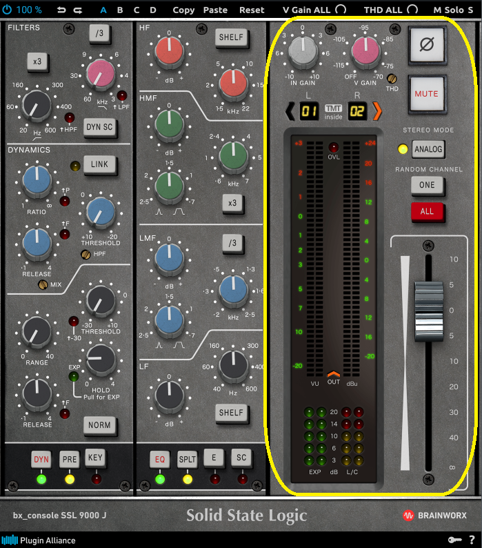Viewport: 482px width, 548px height.
Task: Click Reset in the top bar
Action: [x=252, y=10]
